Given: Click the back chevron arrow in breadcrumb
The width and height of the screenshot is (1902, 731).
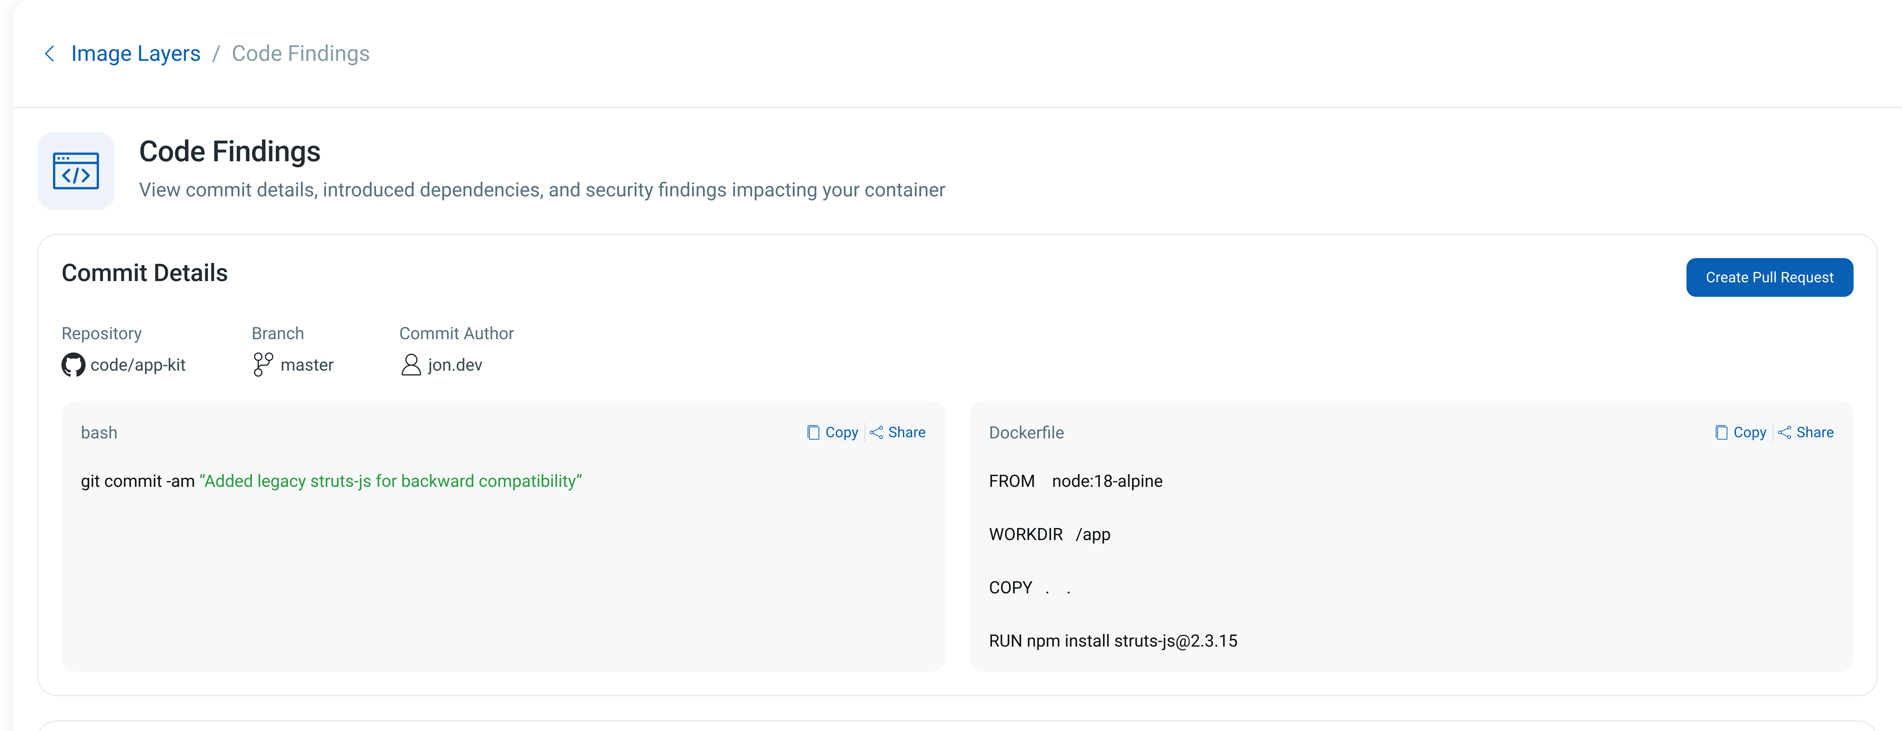Looking at the screenshot, I should (49, 54).
